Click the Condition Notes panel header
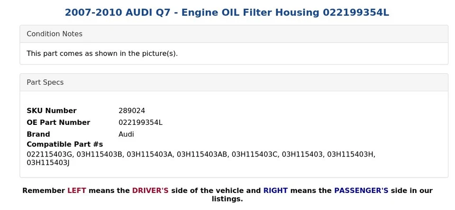This screenshot has height=210, width=455. click(x=55, y=34)
